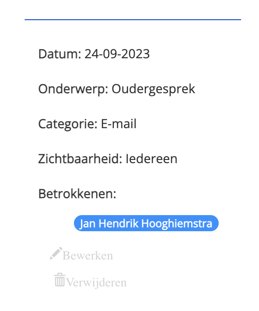Click the date value 24-09-2023

point(117,54)
